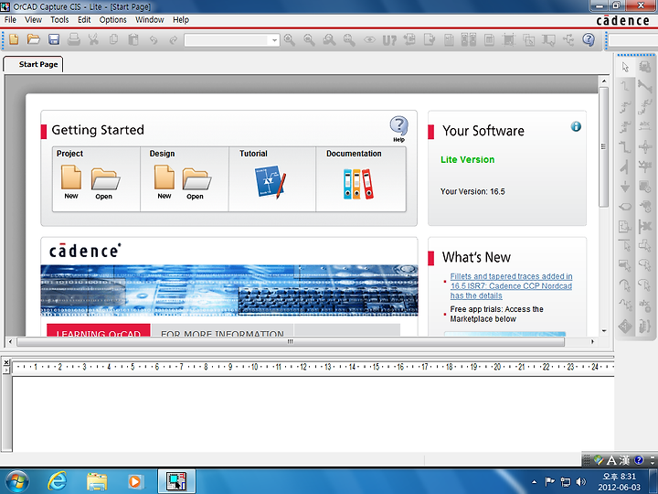Click the Undo arrow icon

[154, 40]
